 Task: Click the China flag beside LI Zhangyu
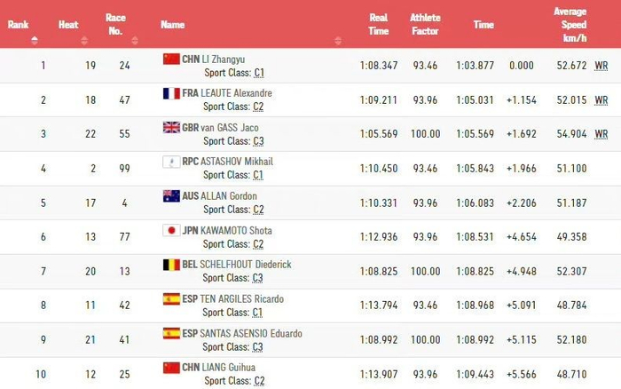tap(171, 59)
